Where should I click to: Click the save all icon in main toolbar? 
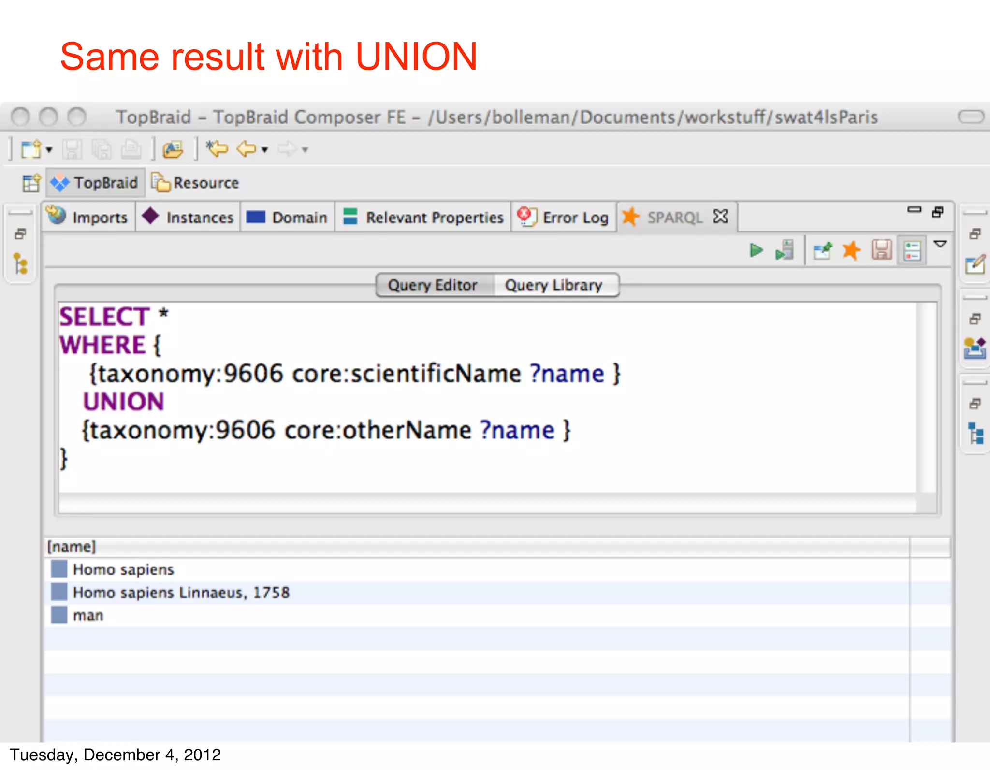click(x=102, y=149)
